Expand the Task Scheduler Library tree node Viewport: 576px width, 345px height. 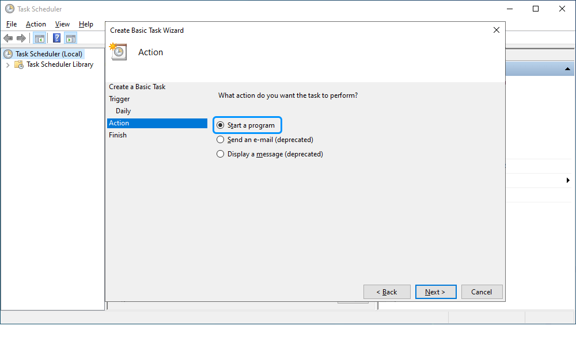pyautogui.click(x=7, y=65)
